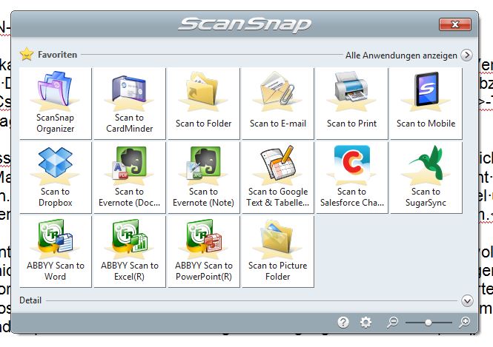Image resolution: width=493 pixels, height=347 pixels.
Task: Send scan to Dropbox
Action: (x=56, y=178)
